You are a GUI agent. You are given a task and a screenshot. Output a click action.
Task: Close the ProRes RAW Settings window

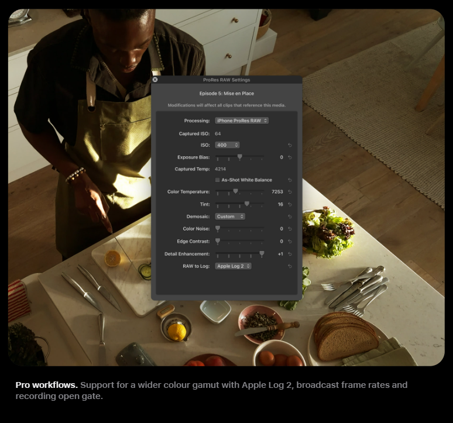pyautogui.click(x=155, y=80)
